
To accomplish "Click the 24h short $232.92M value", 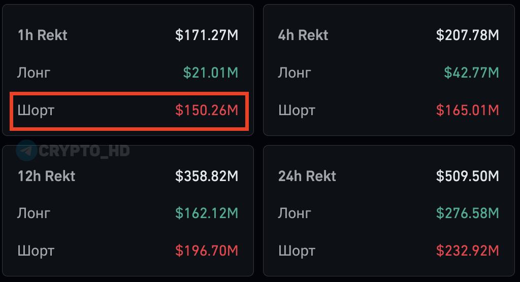I will [468, 251].
